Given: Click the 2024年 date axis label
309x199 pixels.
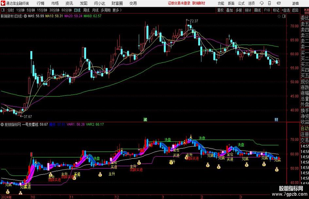Looking at the screenshot, I should click(x=6, y=197).
